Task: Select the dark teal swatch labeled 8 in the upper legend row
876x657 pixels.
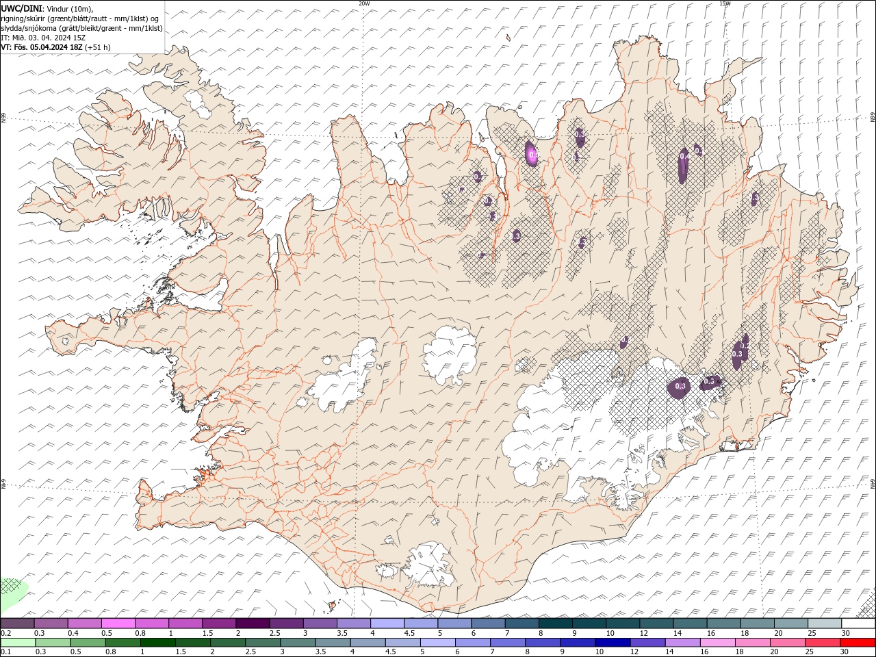Action: click(x=555, y=623)
